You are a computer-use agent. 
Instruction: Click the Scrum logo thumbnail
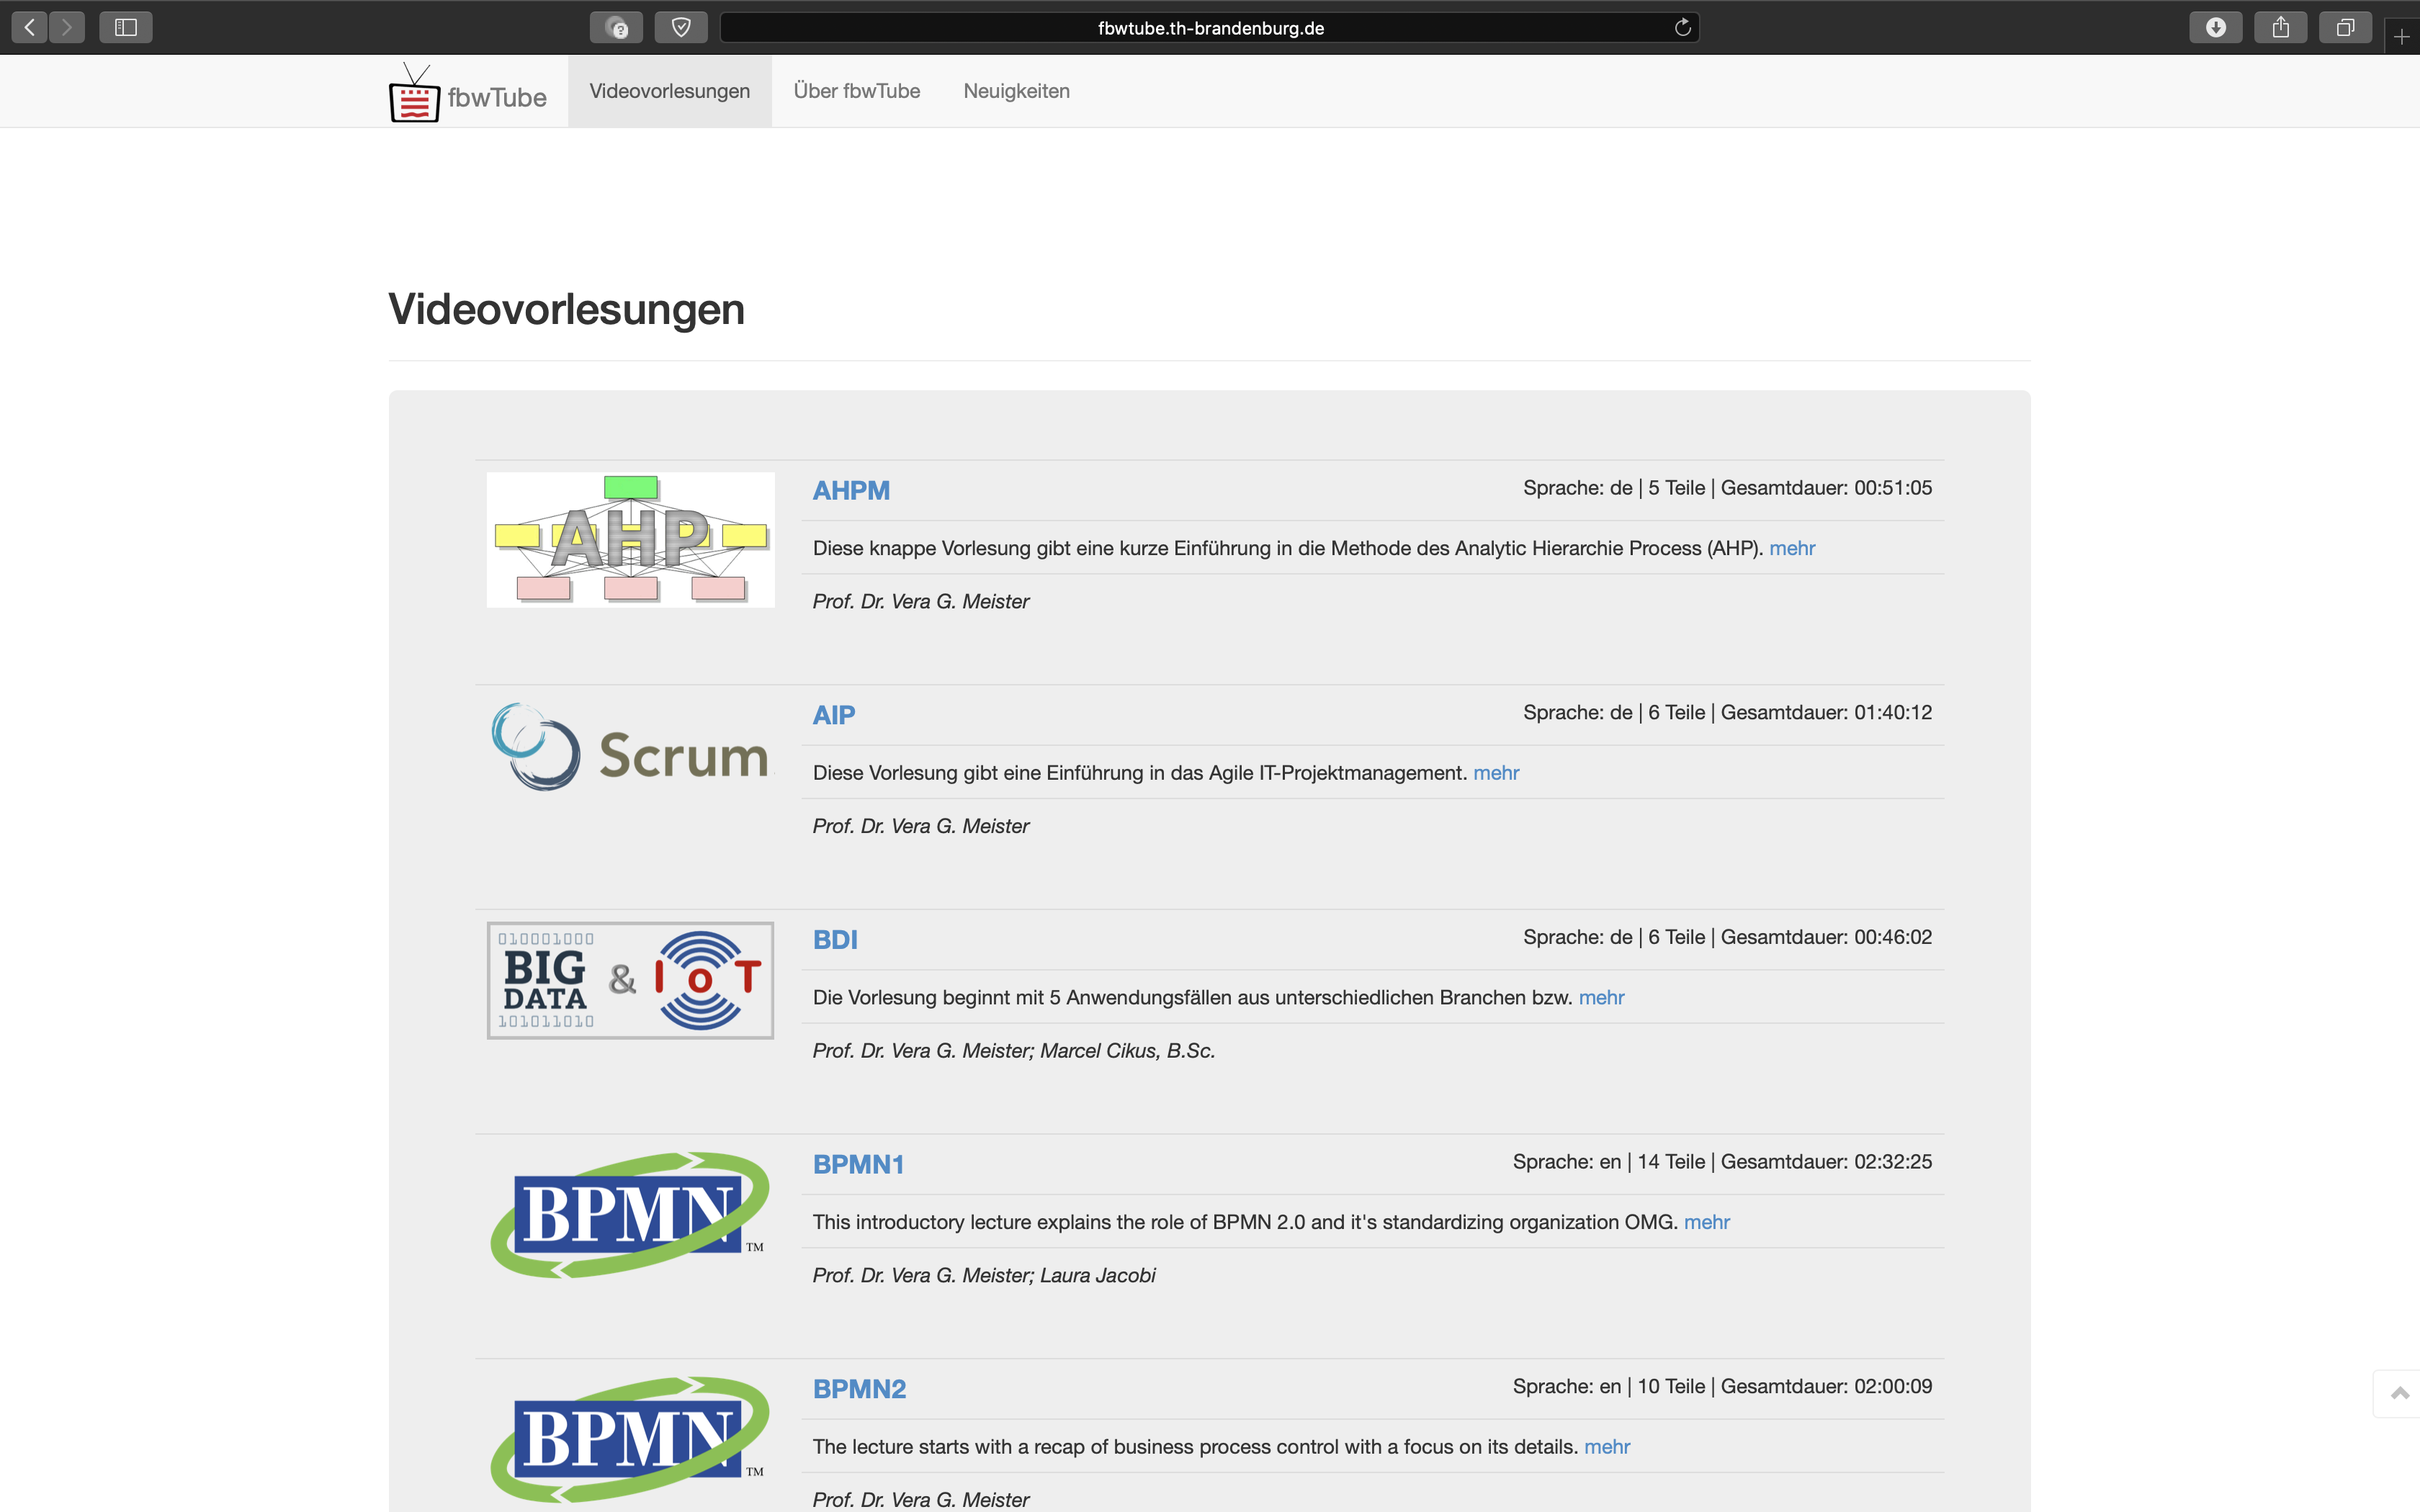630,747
